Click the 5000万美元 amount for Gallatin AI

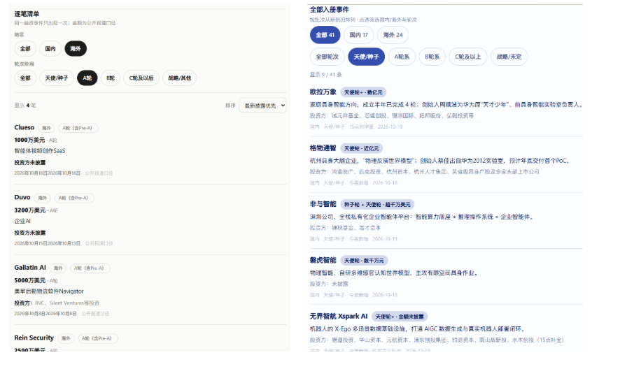tap(29, 281)
